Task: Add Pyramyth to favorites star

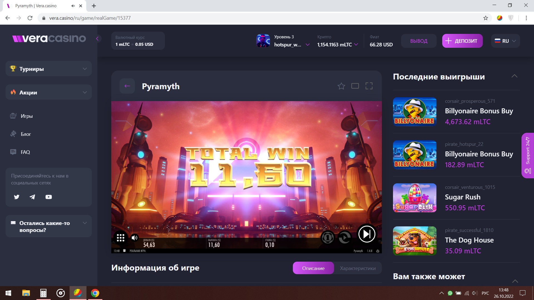Action: pyautogui.click(x=341, y=86)
